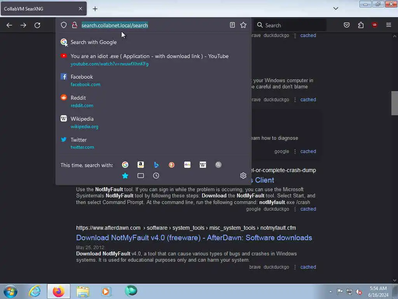
Task: Expand options dots in google-only result row
Action: coord(295,151)
